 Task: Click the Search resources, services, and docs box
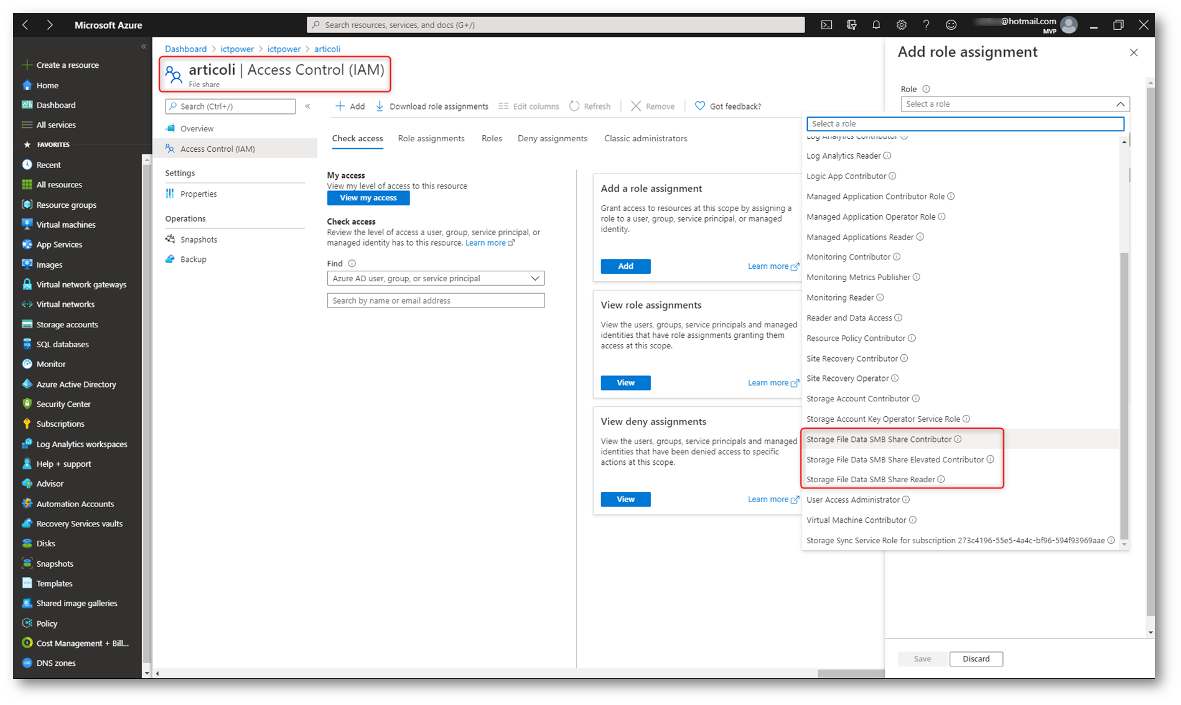[x=556, y=25]
